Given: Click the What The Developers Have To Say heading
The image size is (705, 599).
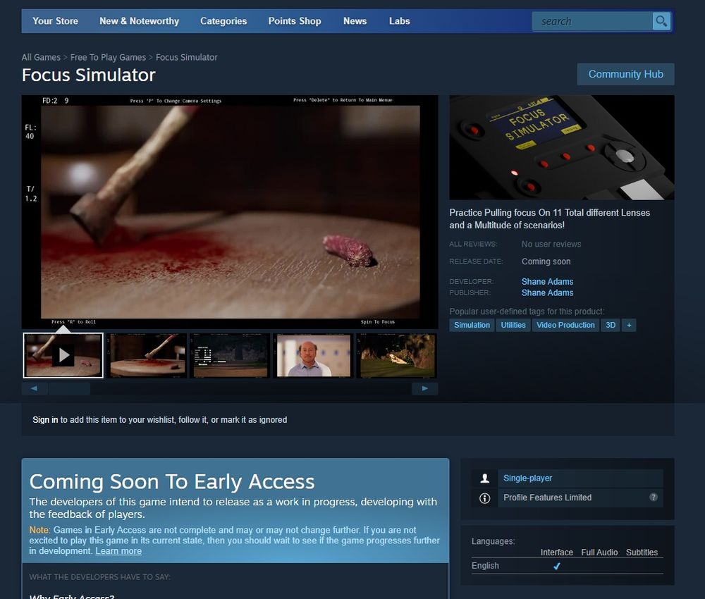Looking at the screenshot, I should click(x=99, y=576).
